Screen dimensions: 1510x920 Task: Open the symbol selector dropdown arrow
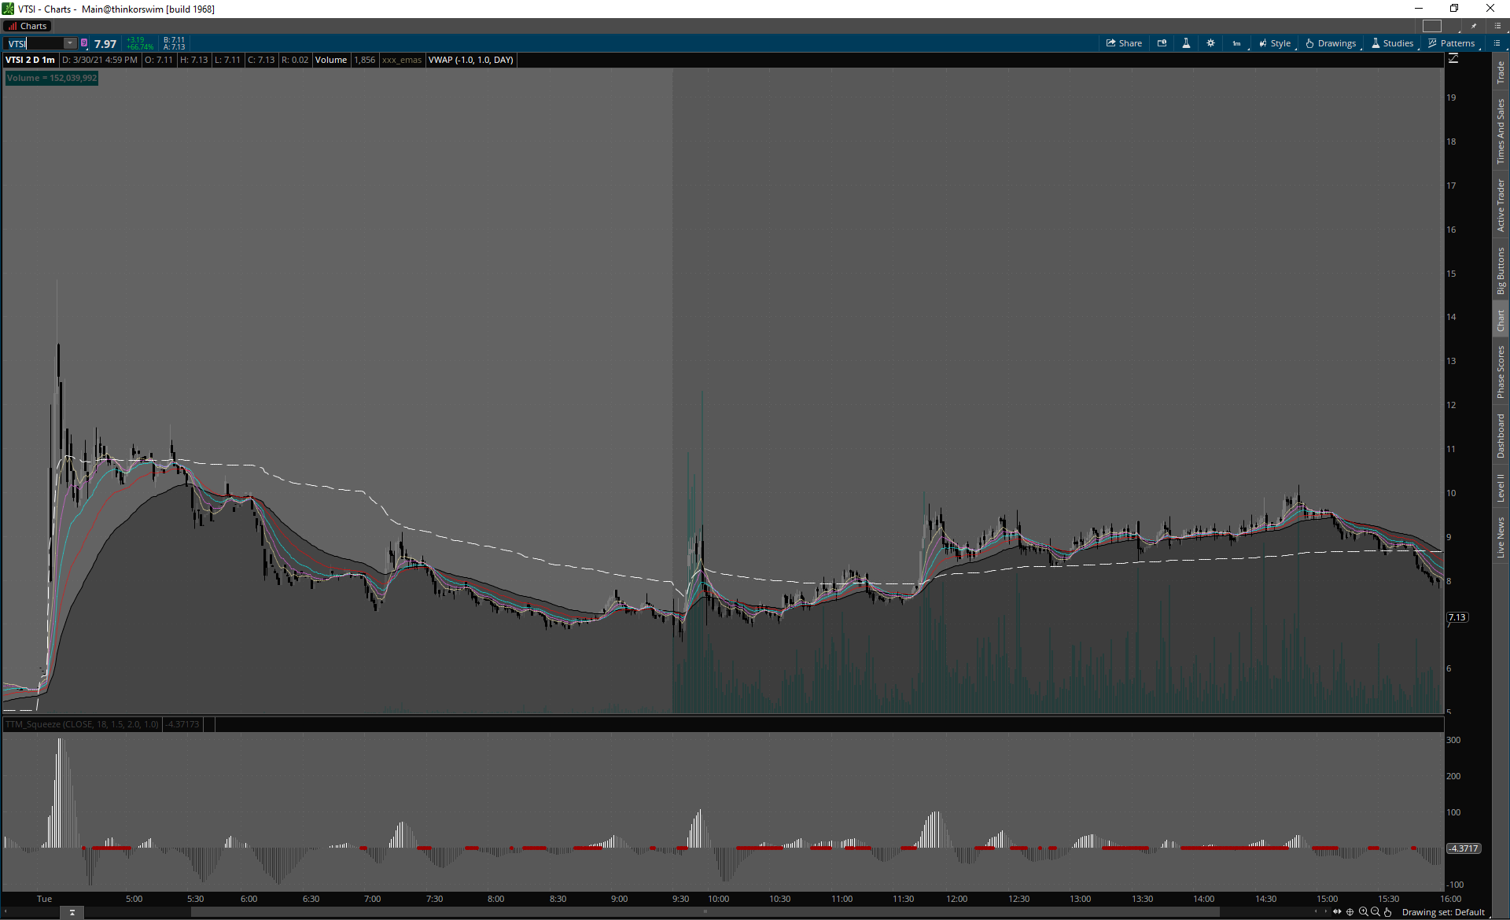coord(70,43)
